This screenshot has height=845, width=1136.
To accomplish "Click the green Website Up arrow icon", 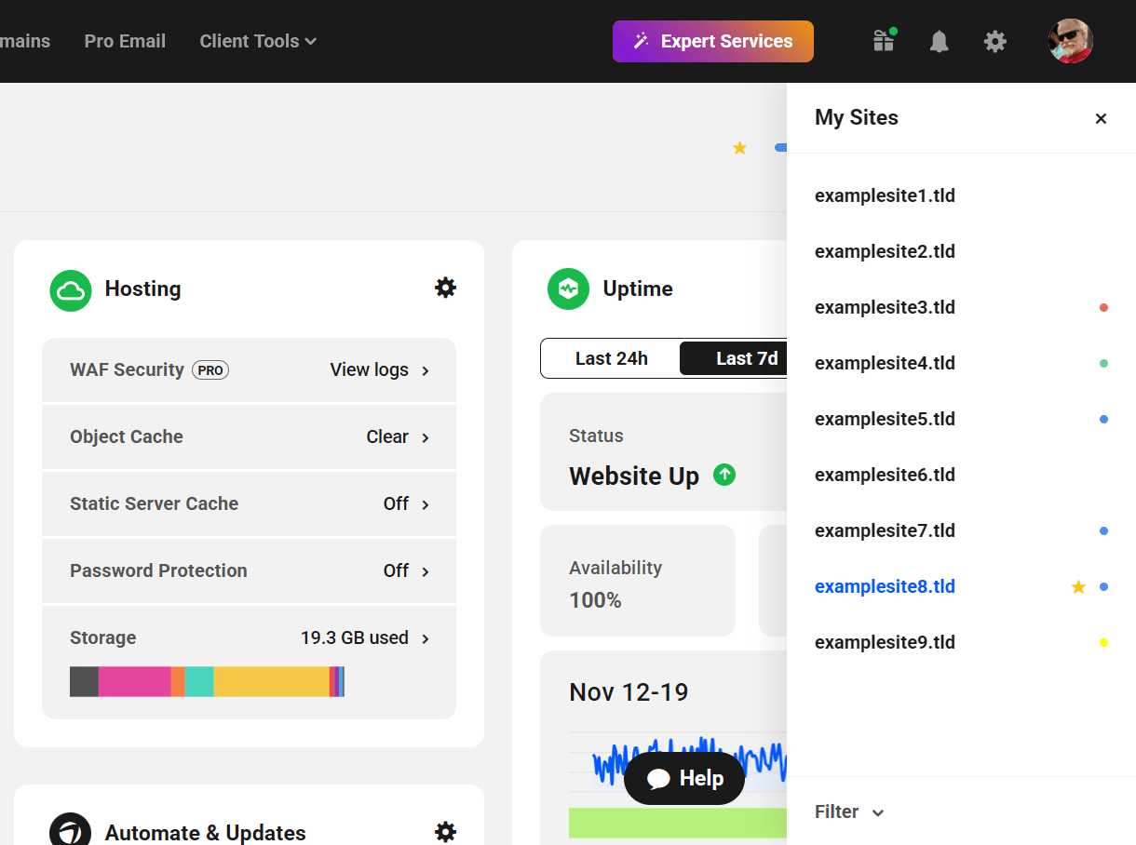I will tap(724, 475).
